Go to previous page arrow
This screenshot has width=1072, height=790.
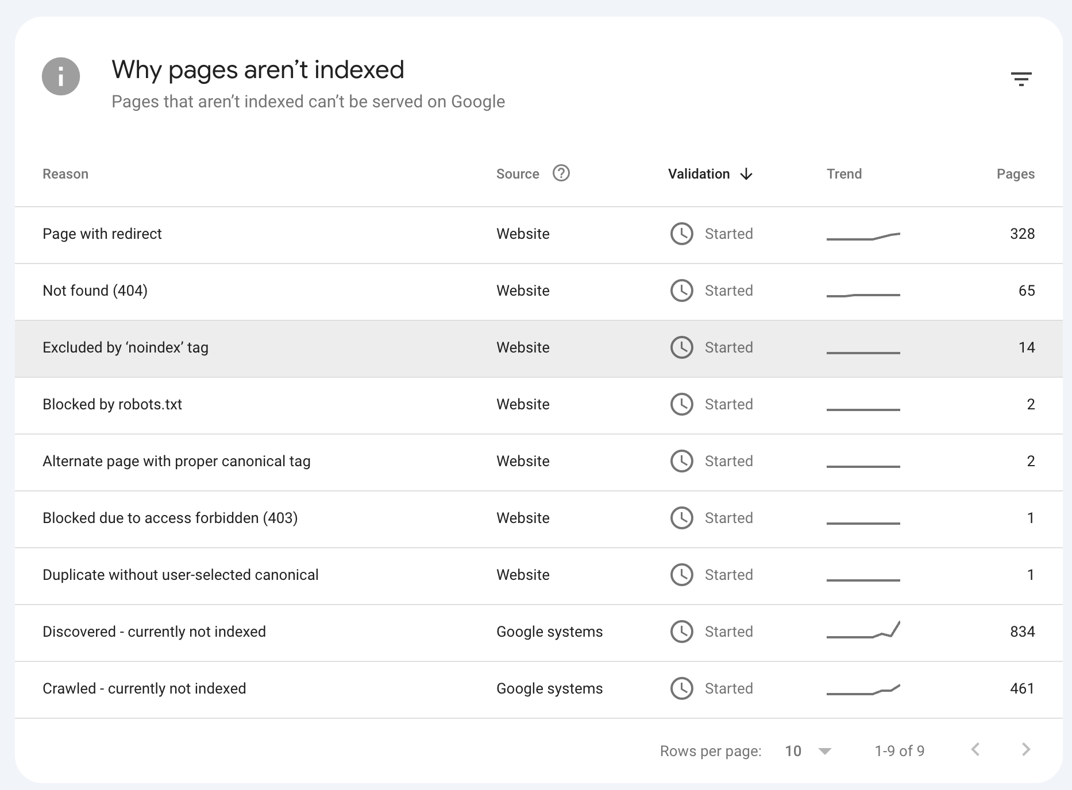coord(975,749)
